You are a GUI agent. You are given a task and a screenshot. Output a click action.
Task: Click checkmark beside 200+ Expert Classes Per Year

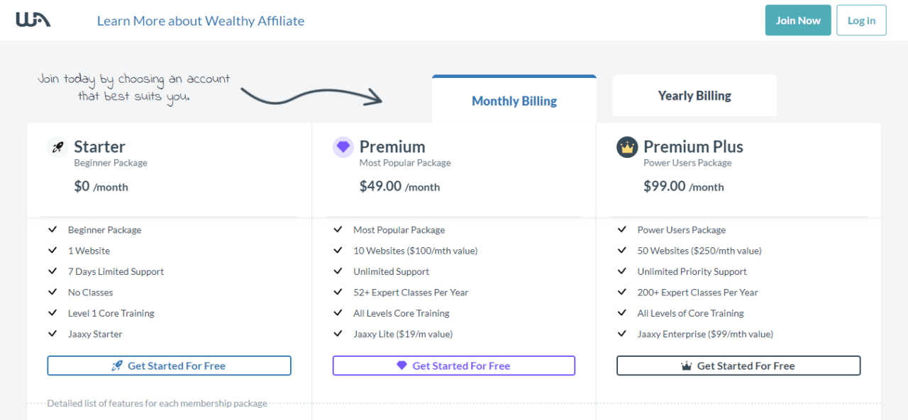click(622, 292)
